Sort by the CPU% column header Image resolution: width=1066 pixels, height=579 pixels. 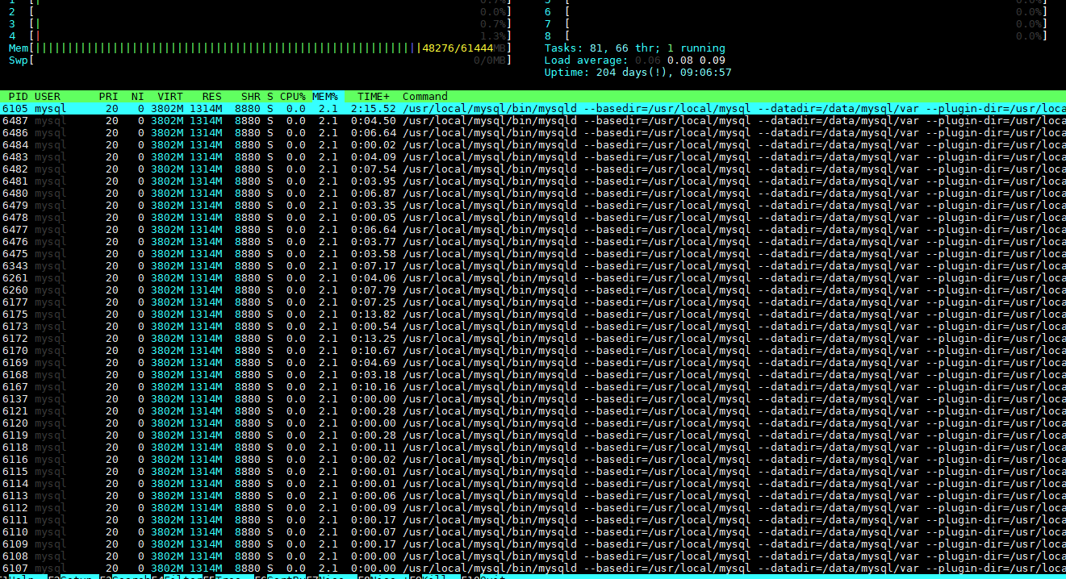tap(293, 97)
